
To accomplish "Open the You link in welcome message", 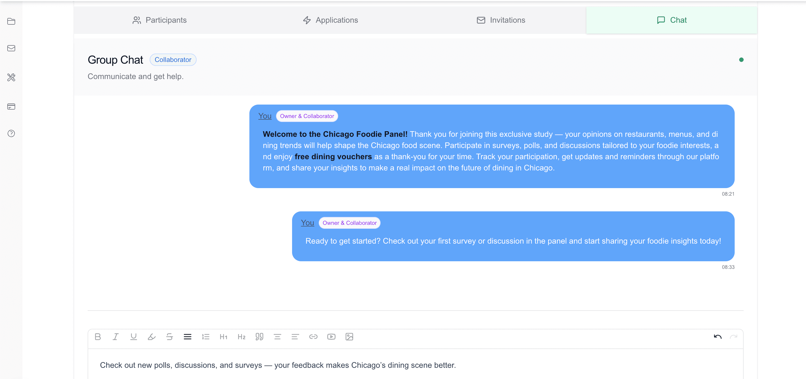I will [x=265, y=116].
